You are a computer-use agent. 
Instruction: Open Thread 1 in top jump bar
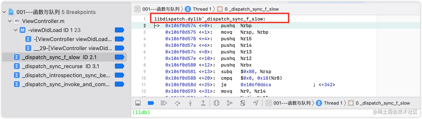pyautogui.click(x=202, y=9)
